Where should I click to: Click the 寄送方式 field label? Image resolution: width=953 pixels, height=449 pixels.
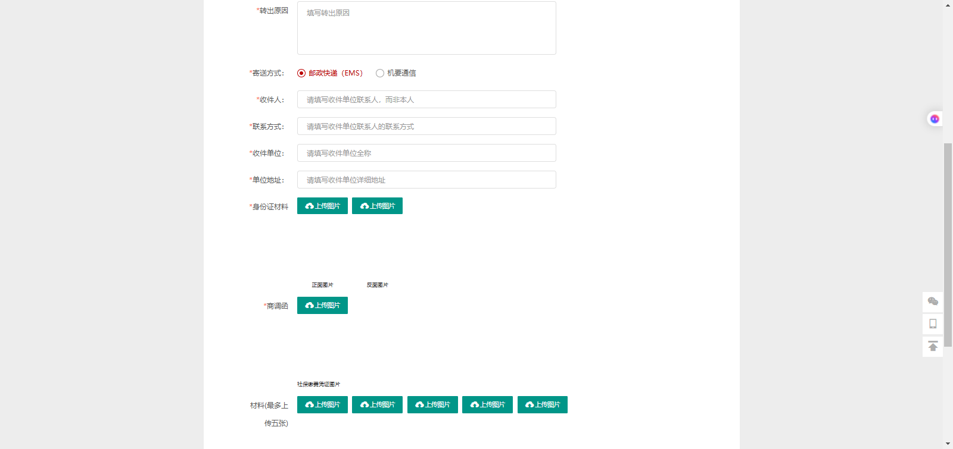coord(267,73)
